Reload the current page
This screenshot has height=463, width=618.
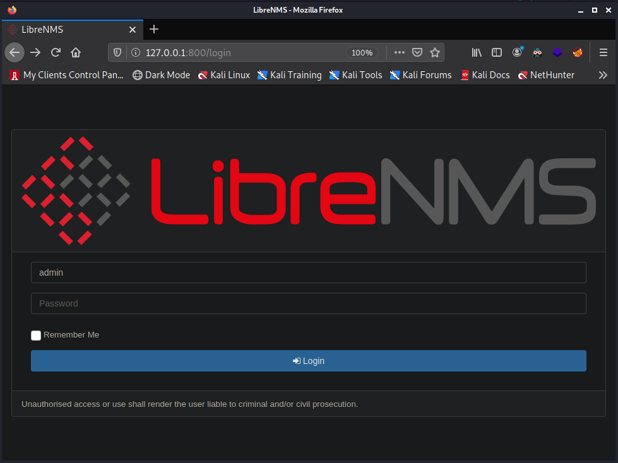[x=56, y=52]
